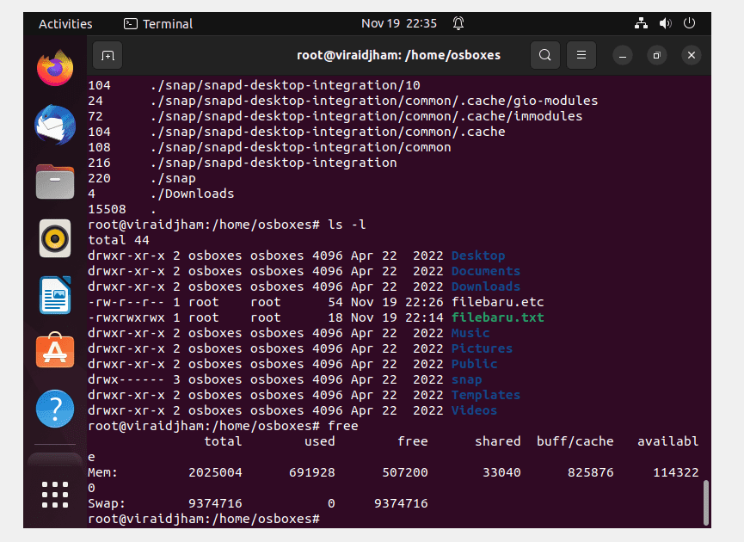Viewport: 744px width, 542px height.
Task: Click the terminal prompt line
Action: [204, 519]
